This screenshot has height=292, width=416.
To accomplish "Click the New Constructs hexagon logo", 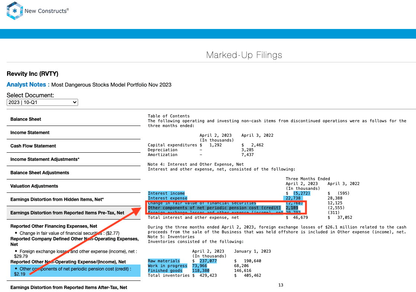I will coord(15,11).
